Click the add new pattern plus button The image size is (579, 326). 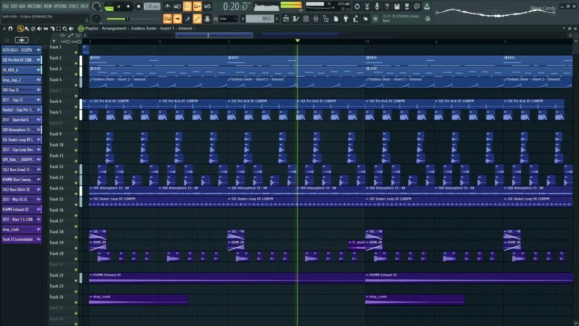pos(277,19)
